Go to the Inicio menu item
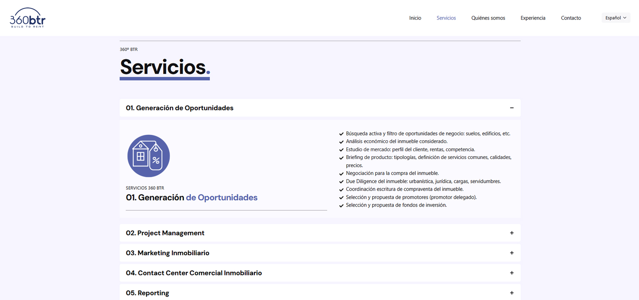This screenshot has width=639, height=300. click(415, 18)
